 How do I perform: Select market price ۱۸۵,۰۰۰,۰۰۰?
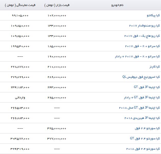pos(57,46)
